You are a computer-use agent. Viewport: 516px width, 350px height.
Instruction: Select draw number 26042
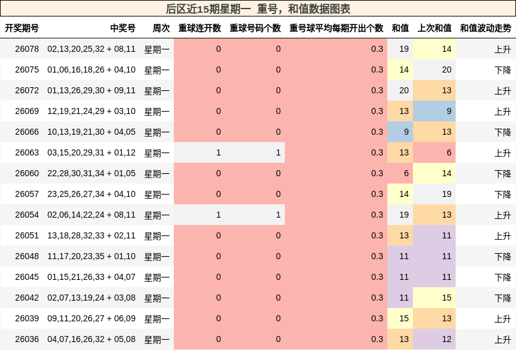(x=27, y=298)
